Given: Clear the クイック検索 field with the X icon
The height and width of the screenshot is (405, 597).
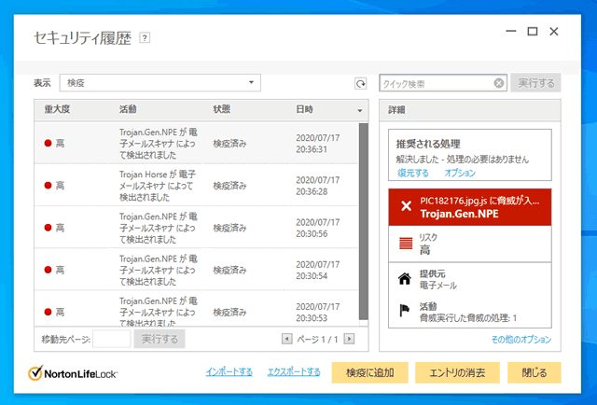Looking at the screenshot, I should [x=499, y=83].
